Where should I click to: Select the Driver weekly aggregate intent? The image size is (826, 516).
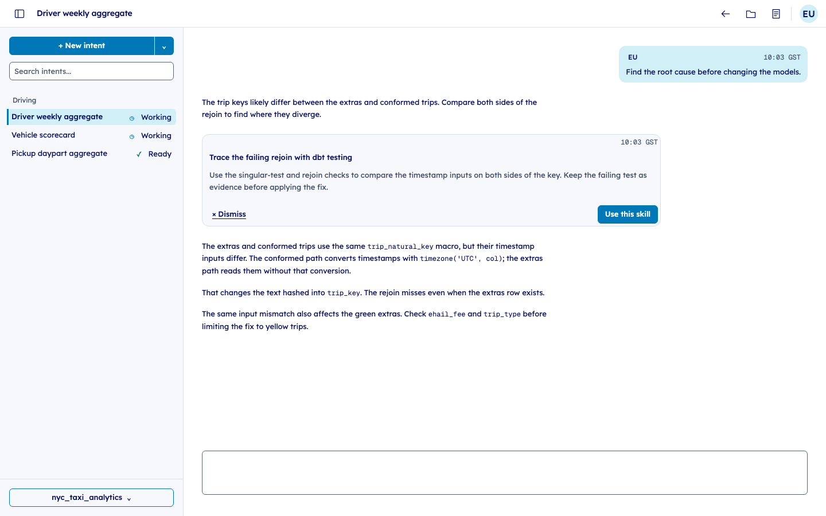coord(92,117)
